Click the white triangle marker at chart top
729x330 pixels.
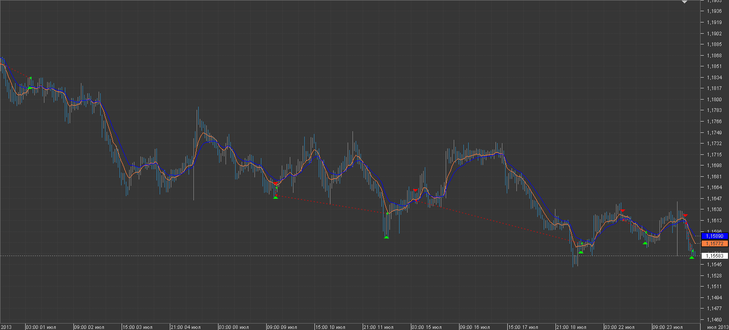pos(685,2)
